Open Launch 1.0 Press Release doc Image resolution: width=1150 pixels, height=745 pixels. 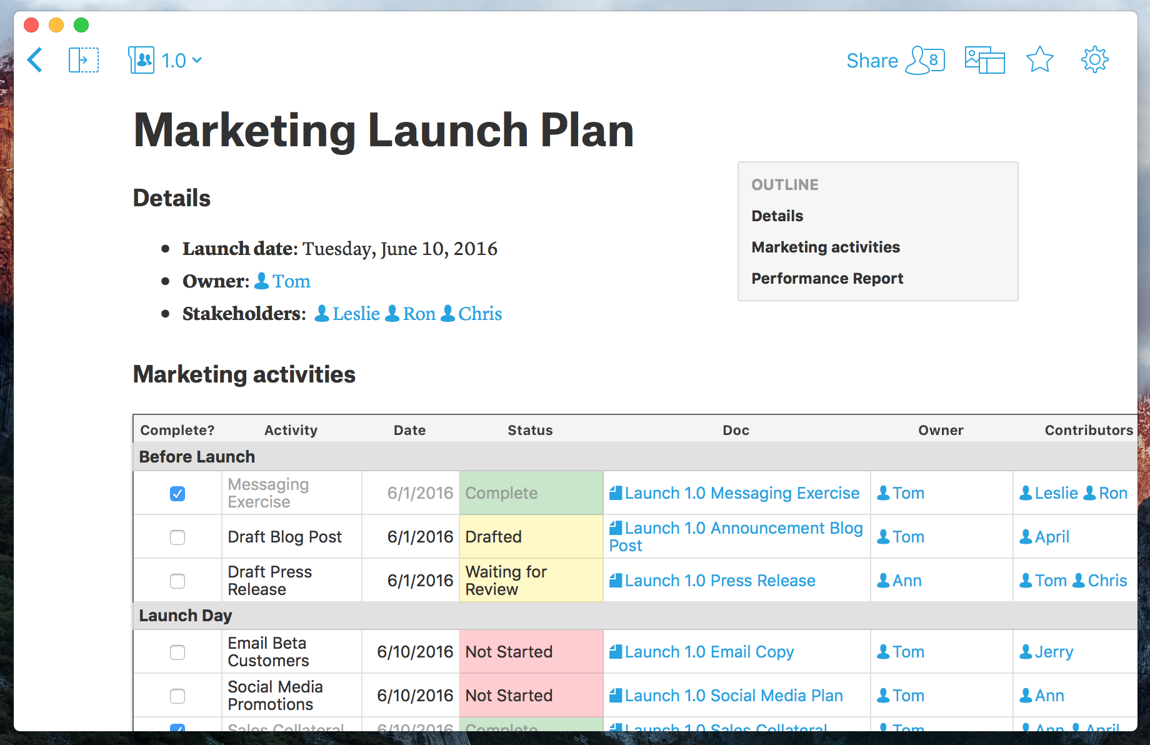pos(719,581)
